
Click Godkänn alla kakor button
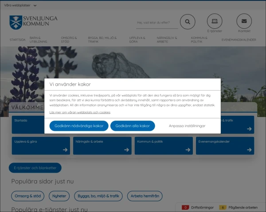pyautogui.click(x=133, y=126)
